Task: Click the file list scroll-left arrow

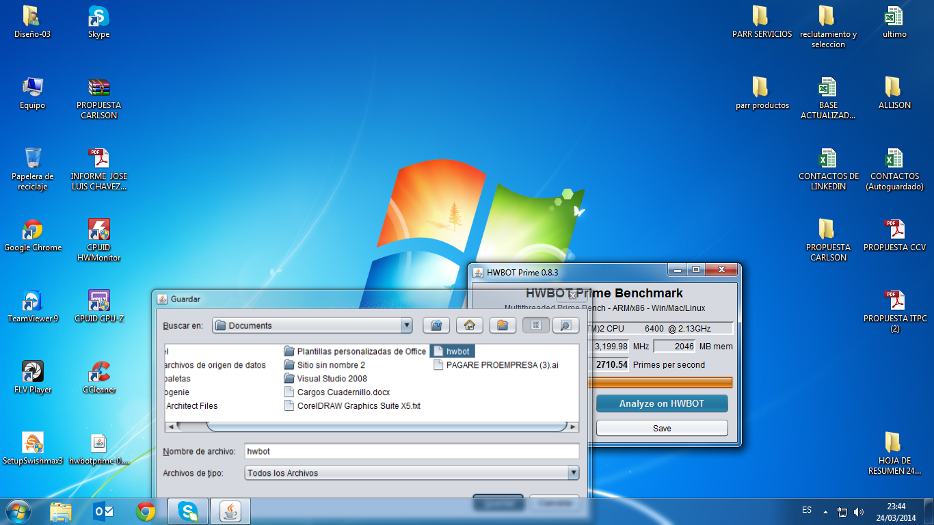Action: click(x=170, y=427)
